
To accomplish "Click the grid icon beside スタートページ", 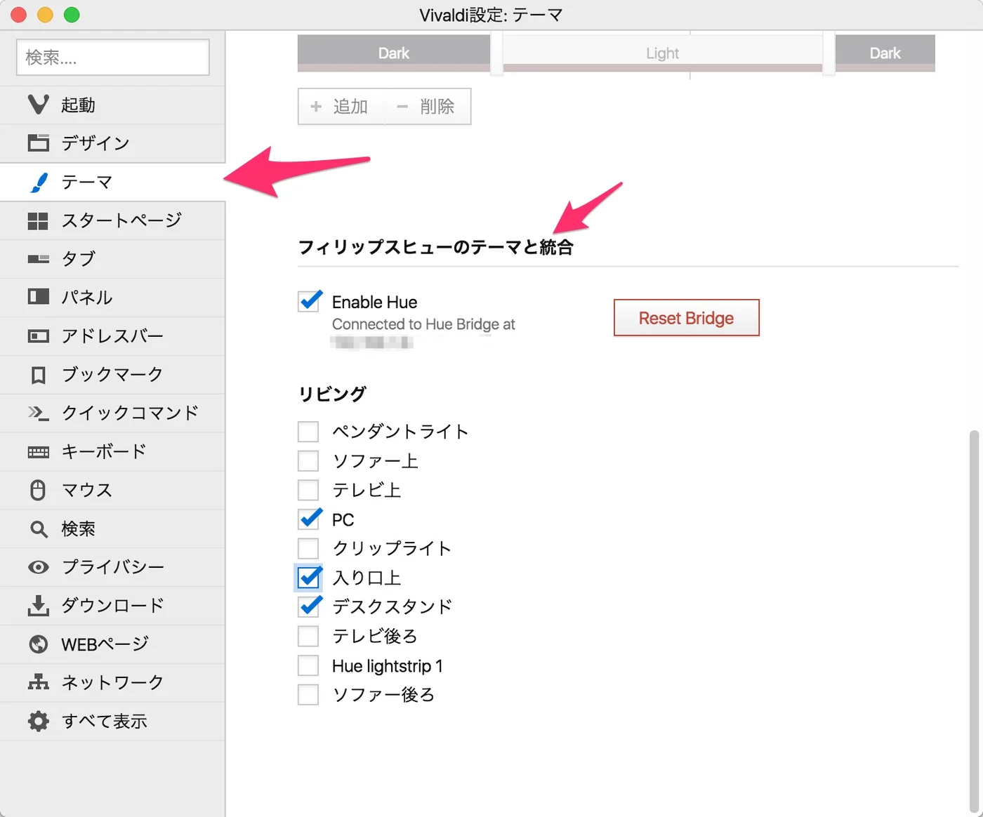I will click(x=38, y=220).
